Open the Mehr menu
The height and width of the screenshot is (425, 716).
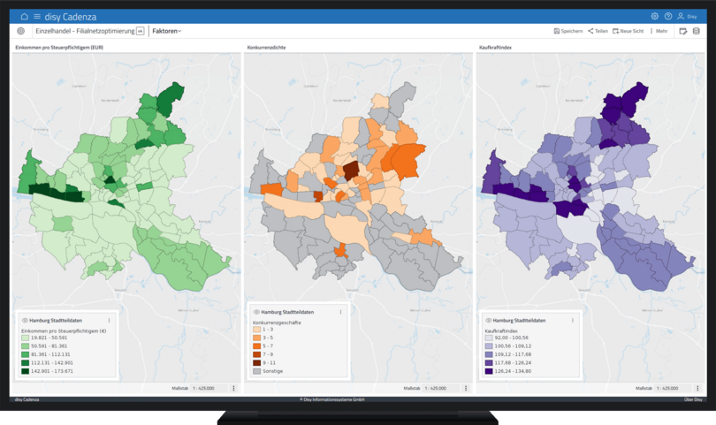click(659, 31)
